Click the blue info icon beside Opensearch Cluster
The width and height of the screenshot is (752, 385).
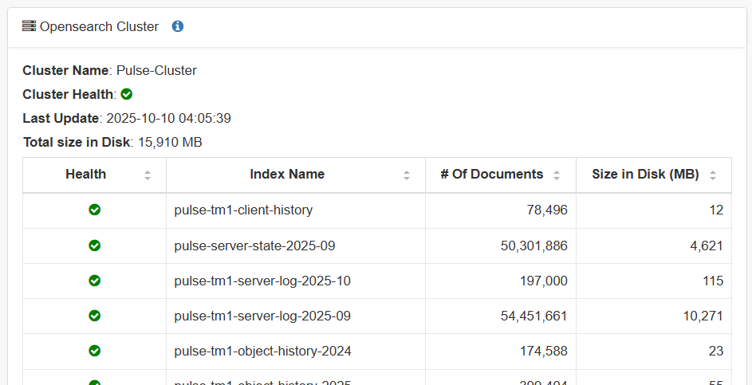[178, 27]
